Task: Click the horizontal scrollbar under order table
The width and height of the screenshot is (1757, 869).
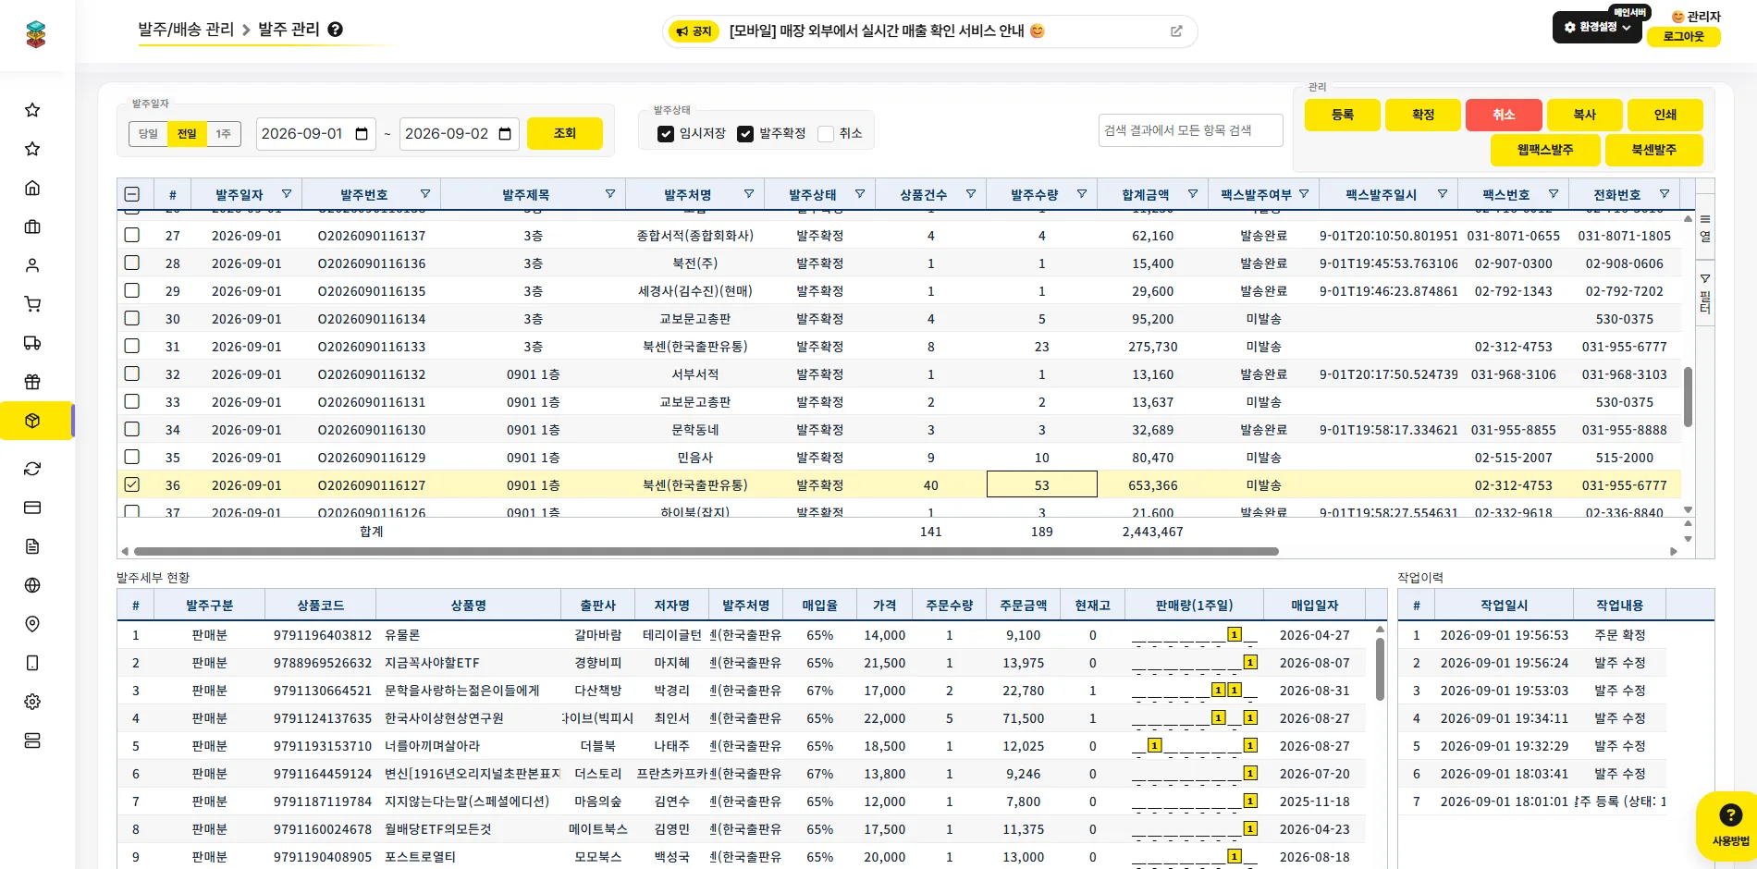Action: point(706,552)
